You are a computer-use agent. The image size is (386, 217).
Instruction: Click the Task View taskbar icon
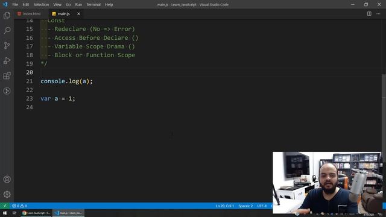click(14, 213)
